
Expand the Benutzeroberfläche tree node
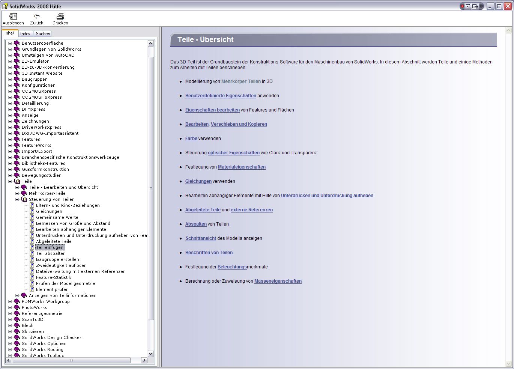(x=10, y=43)
